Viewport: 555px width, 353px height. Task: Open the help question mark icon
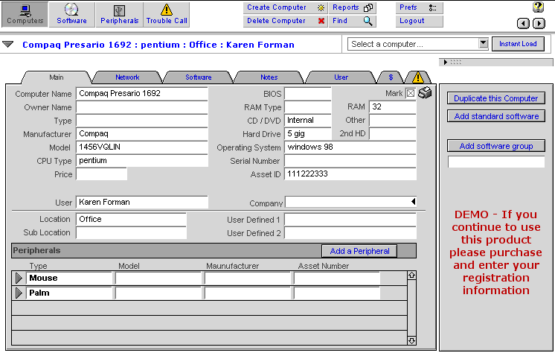click(x=538, y=7)
